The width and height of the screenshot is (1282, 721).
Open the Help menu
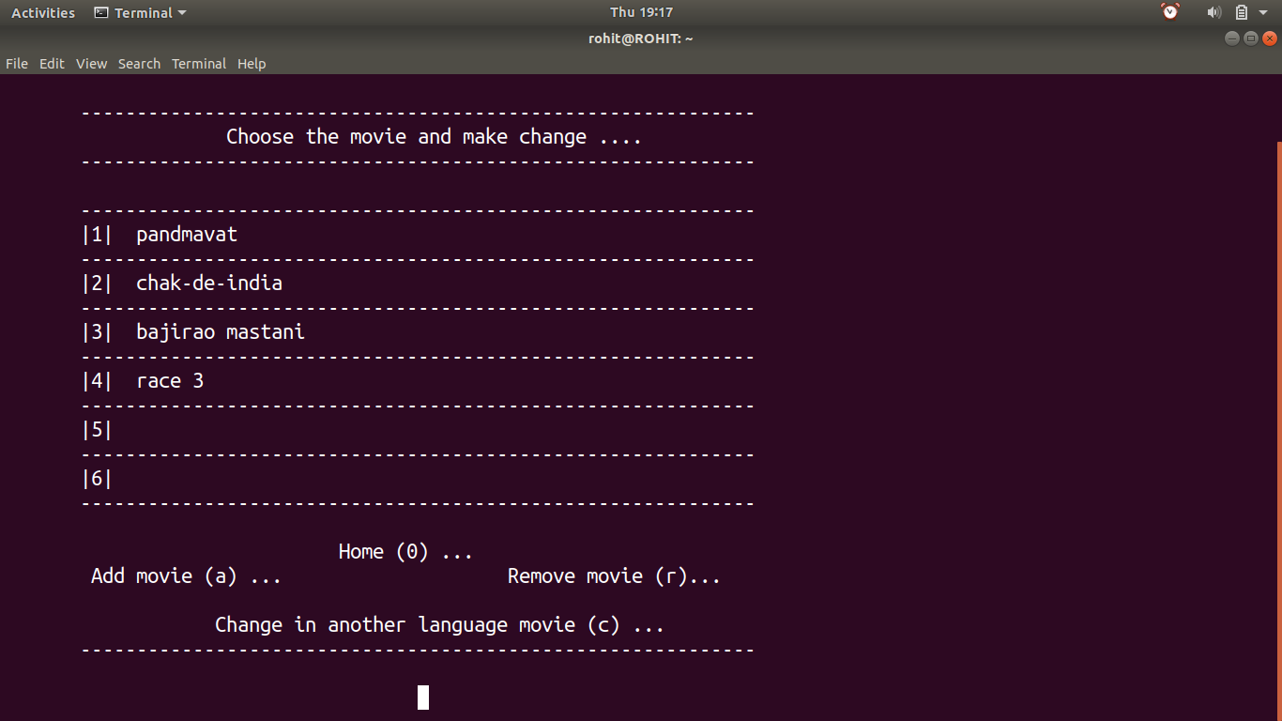252,63
